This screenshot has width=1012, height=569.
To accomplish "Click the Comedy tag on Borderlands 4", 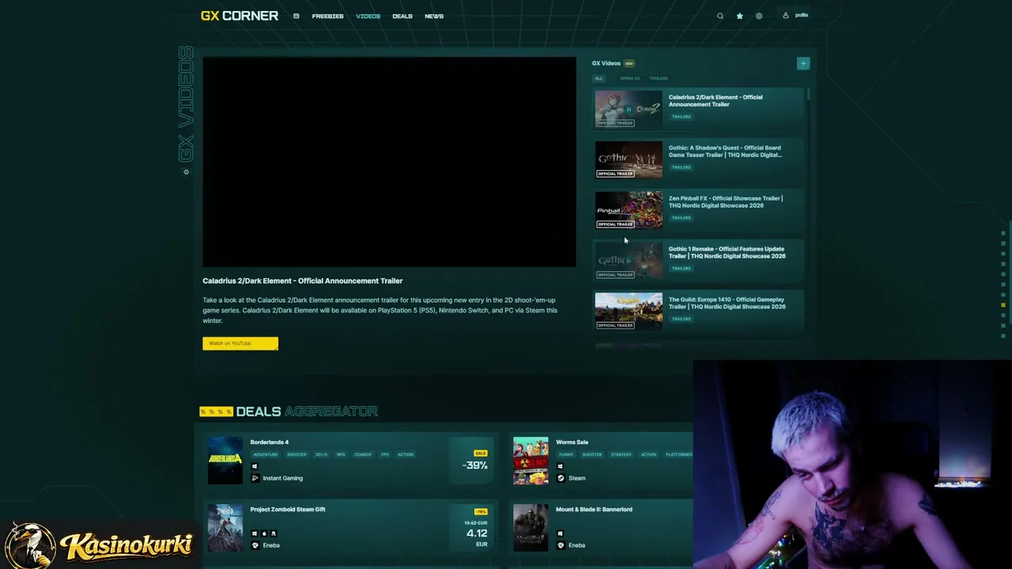I will tap(363, 454).
